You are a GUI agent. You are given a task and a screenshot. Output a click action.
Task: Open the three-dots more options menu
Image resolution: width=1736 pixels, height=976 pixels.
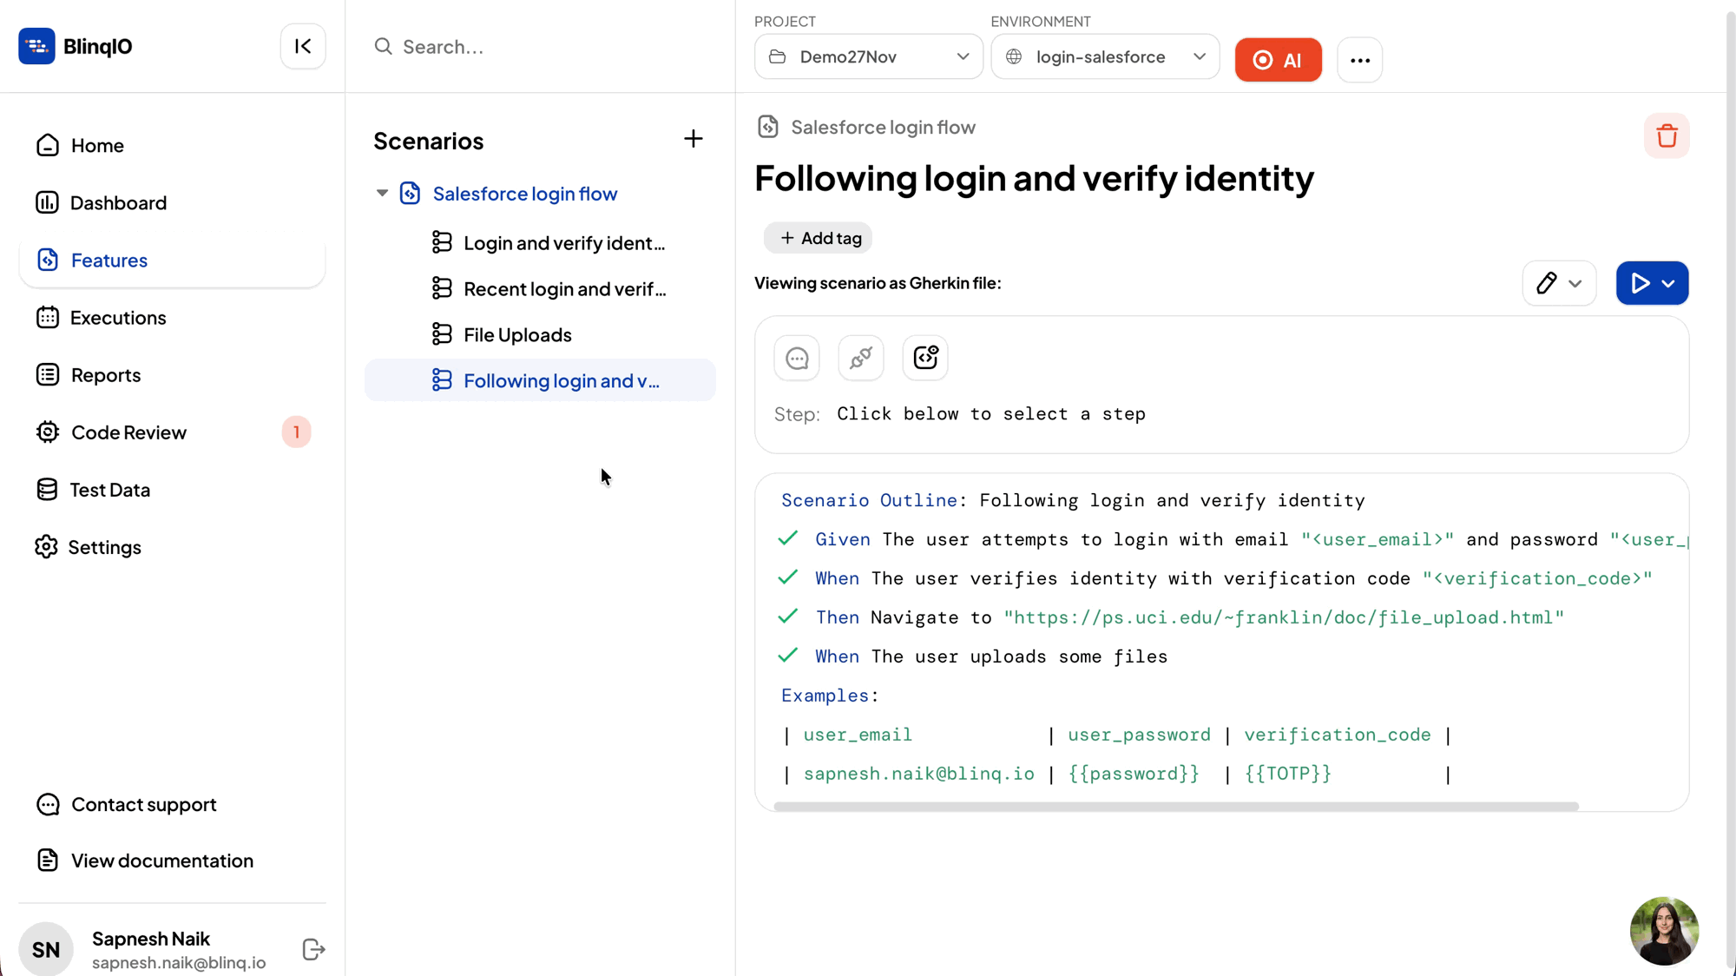click(x=1359, y=60)
